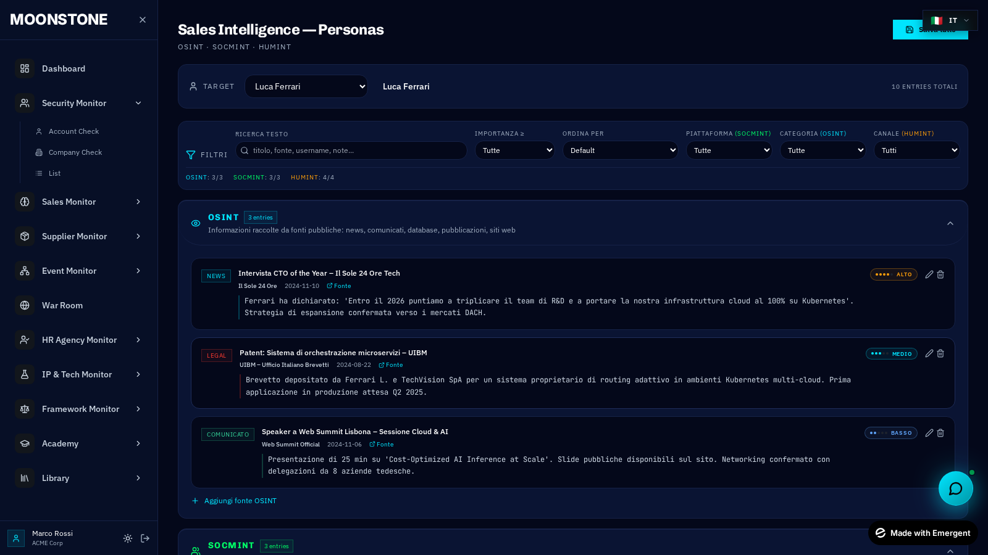Click the Made with Emergent badge
The height and width of the screenshot is (555, 988).
[923, 533]
